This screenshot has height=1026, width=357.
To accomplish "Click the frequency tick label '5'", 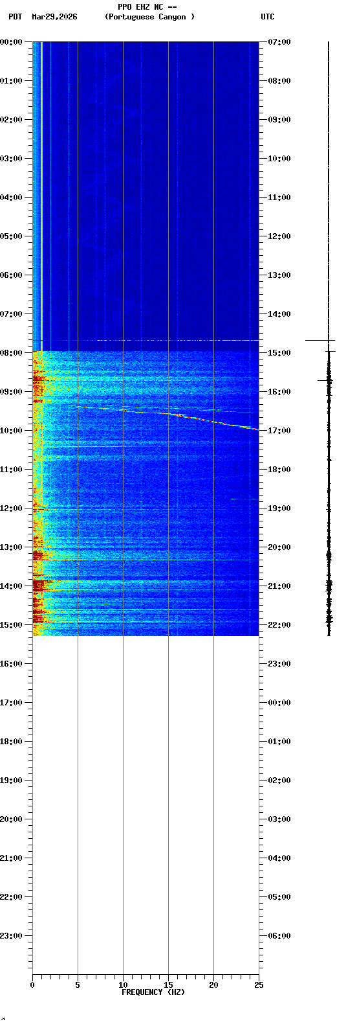I will click(78, 985).
